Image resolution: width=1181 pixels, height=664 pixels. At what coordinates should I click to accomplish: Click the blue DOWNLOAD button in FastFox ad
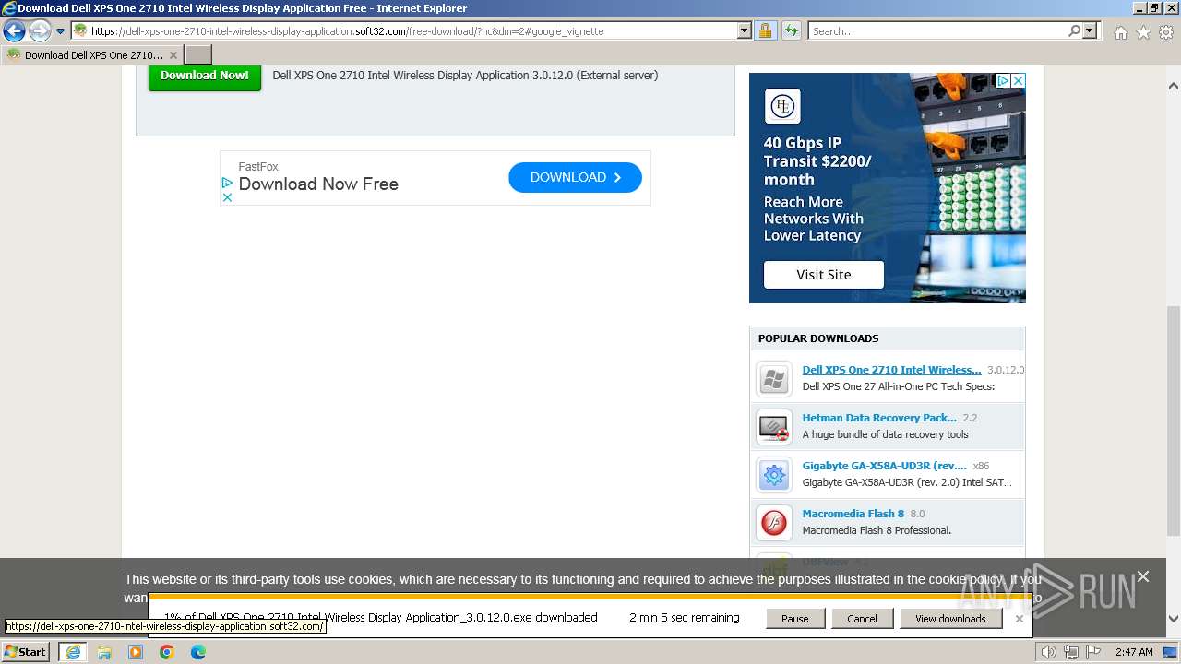575,177
